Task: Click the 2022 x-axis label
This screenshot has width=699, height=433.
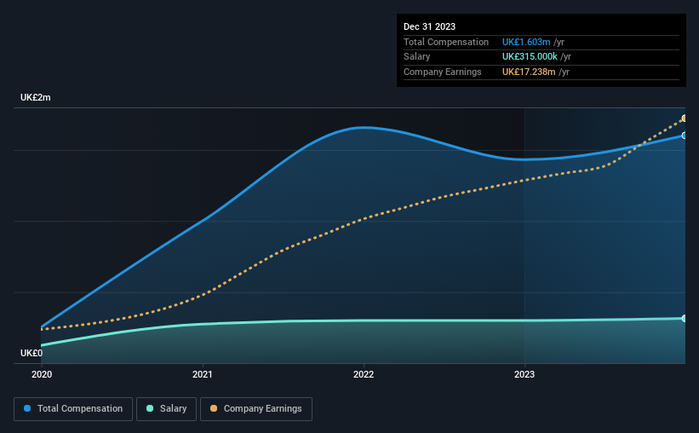Action: pos(364,374)
